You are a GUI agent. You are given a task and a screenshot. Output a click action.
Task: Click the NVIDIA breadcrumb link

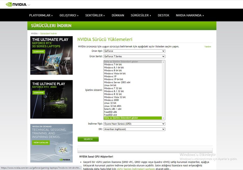click(x=34, y=33)
